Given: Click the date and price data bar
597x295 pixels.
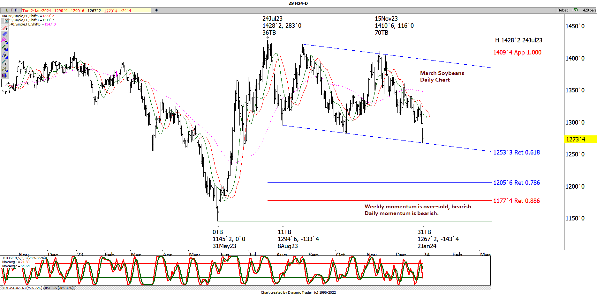Looking at the screenshot, I should pos(86,11).
